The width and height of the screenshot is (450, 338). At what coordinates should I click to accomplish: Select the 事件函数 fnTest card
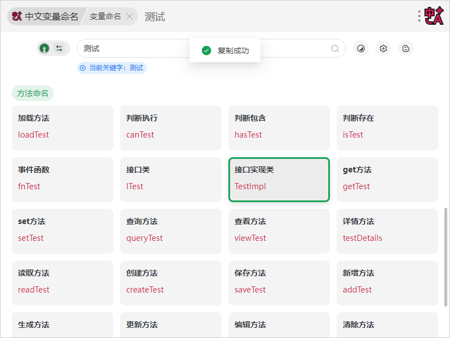click(x=63, y=180)
